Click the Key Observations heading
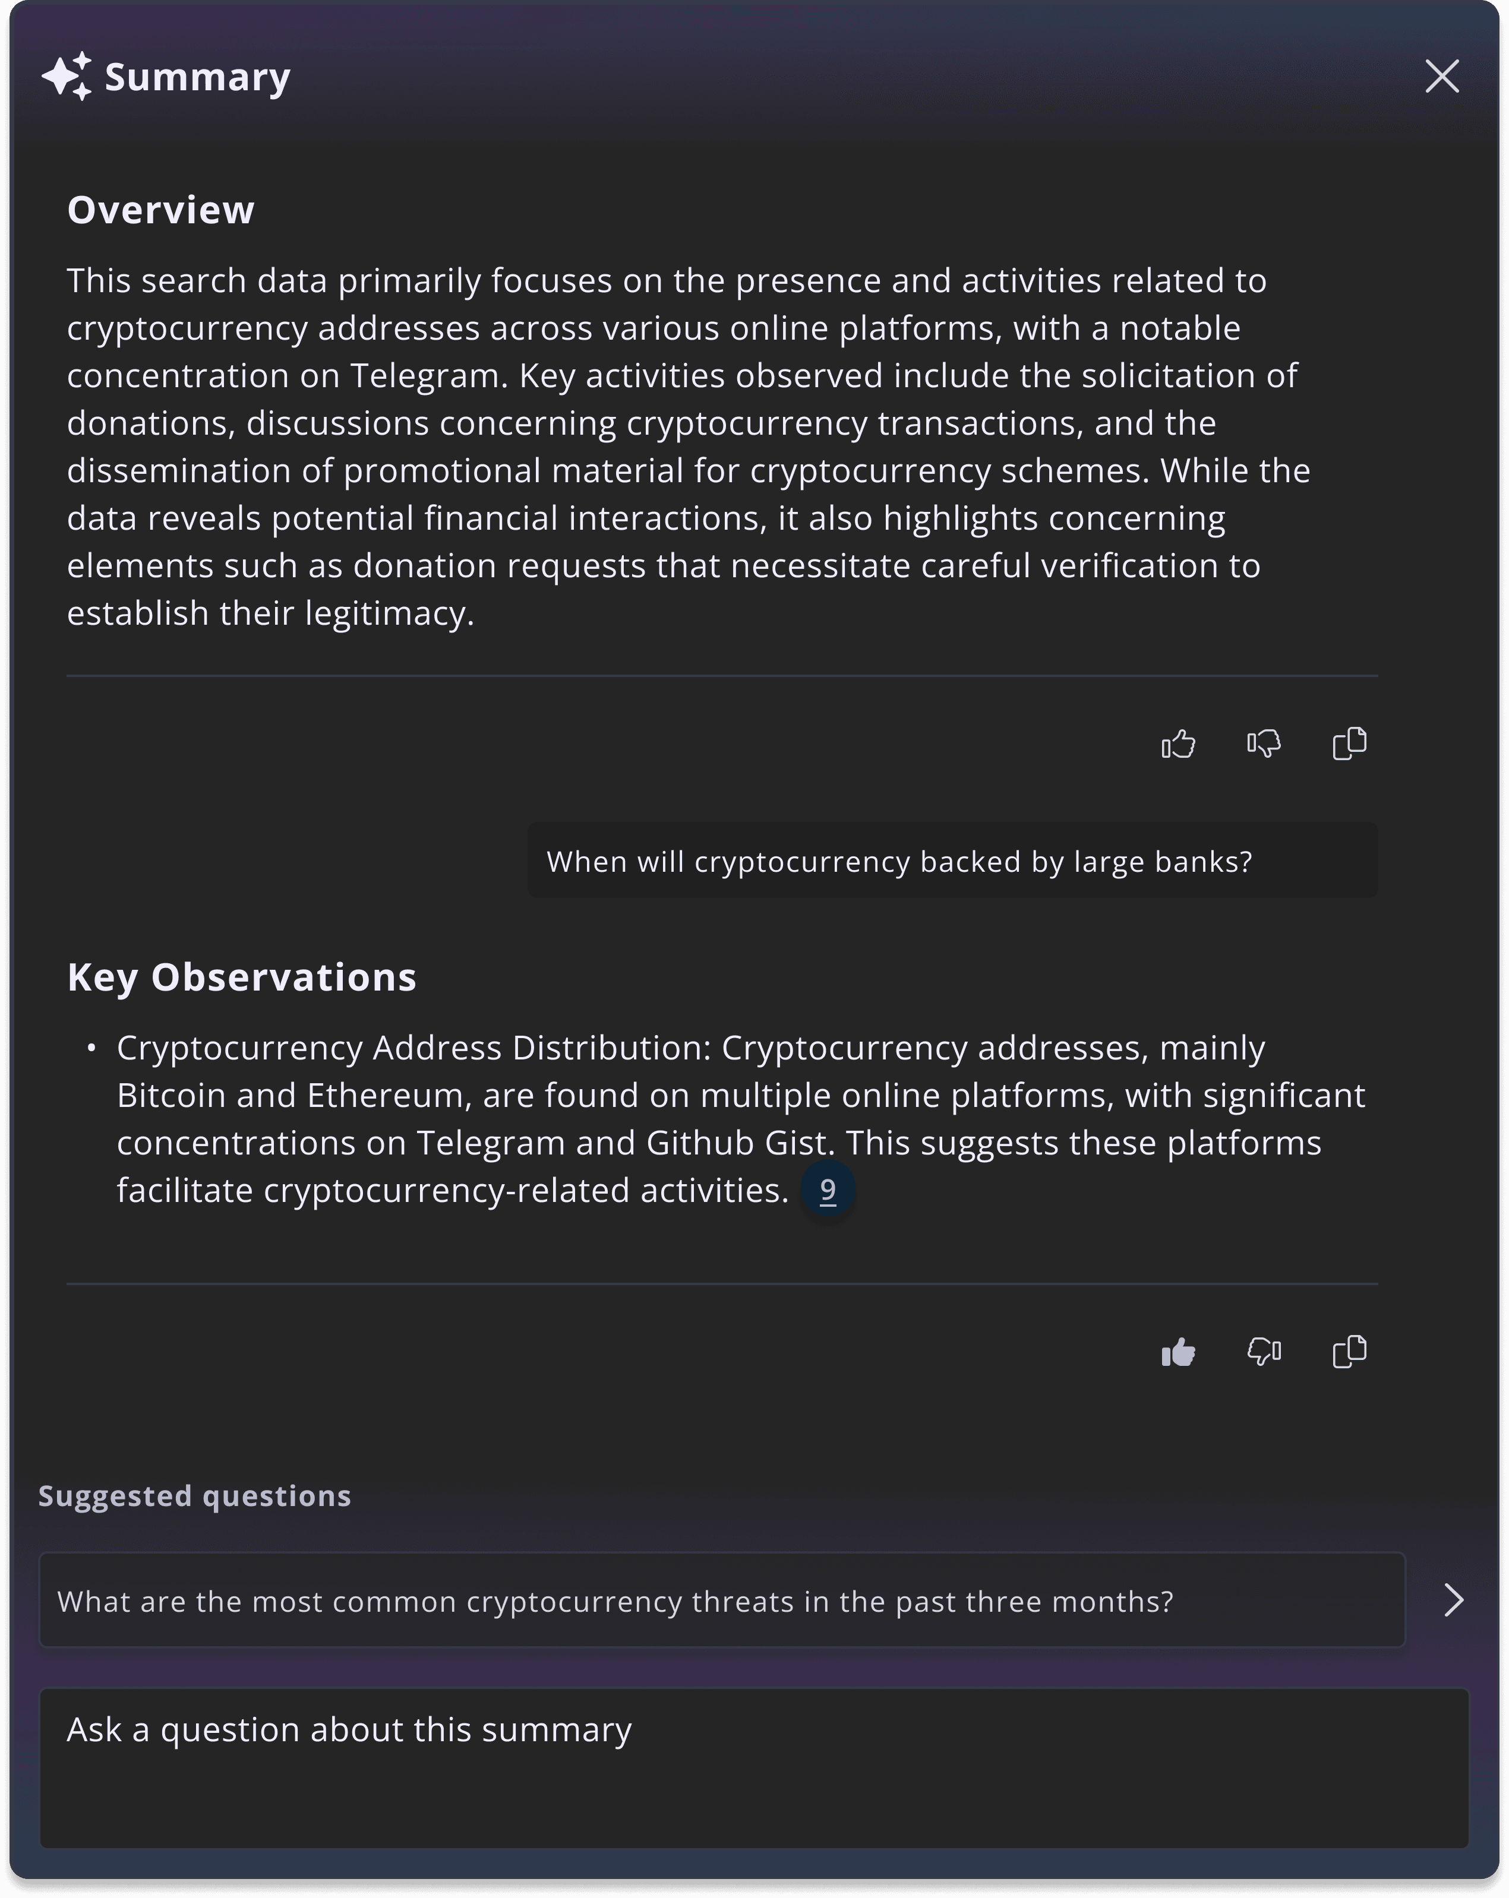Viewport: 1509px width, 1898px height. tap(242, 978)
